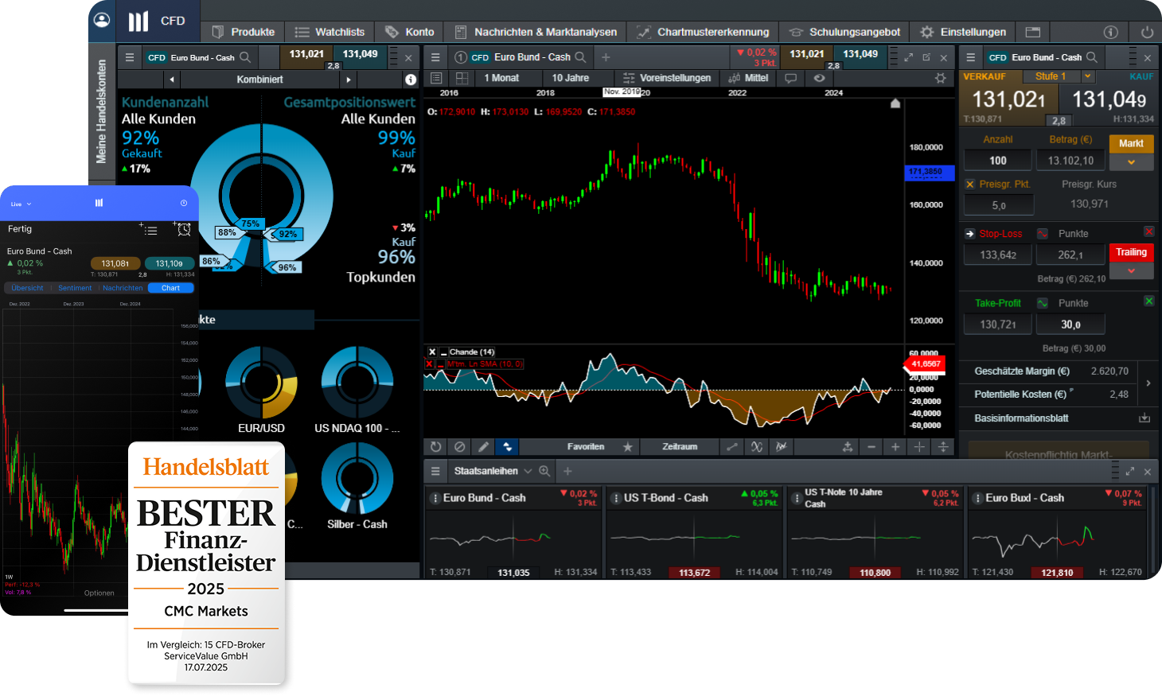Image resolution: width=1162 pixels, height=696 pixels.
Task: Select the pencil drawing tool
Action: pyautogui.click(x=483, y=447)
